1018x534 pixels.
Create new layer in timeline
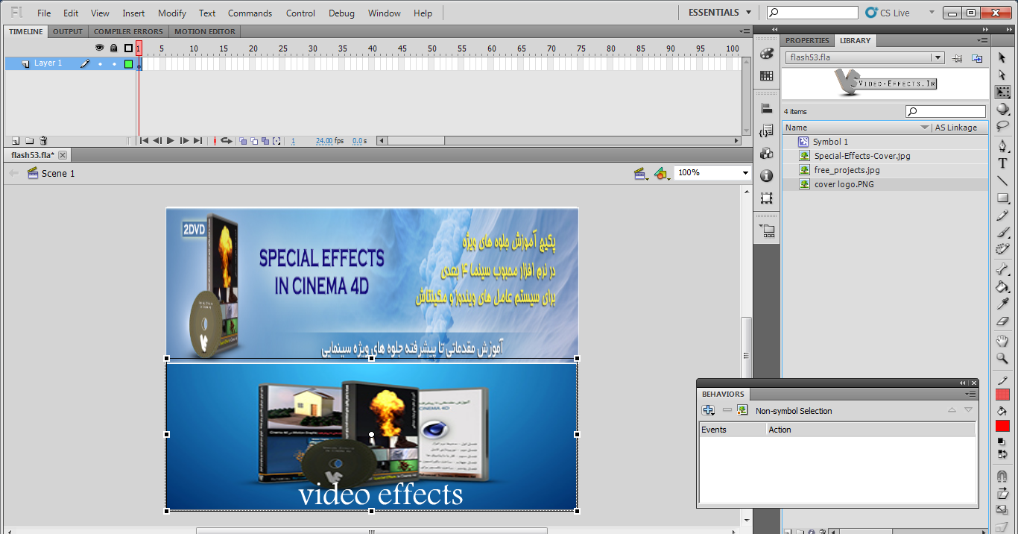coord(16,141)
